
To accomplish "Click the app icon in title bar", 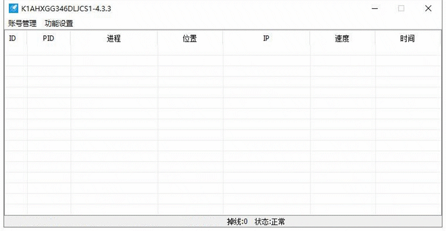I will click(x=13, y=9).
